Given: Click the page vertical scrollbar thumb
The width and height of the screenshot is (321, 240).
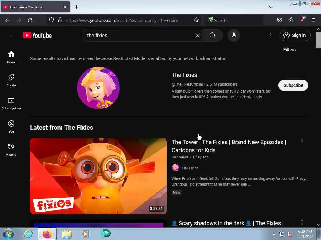Looking at the screenshot, I should 318,40.
